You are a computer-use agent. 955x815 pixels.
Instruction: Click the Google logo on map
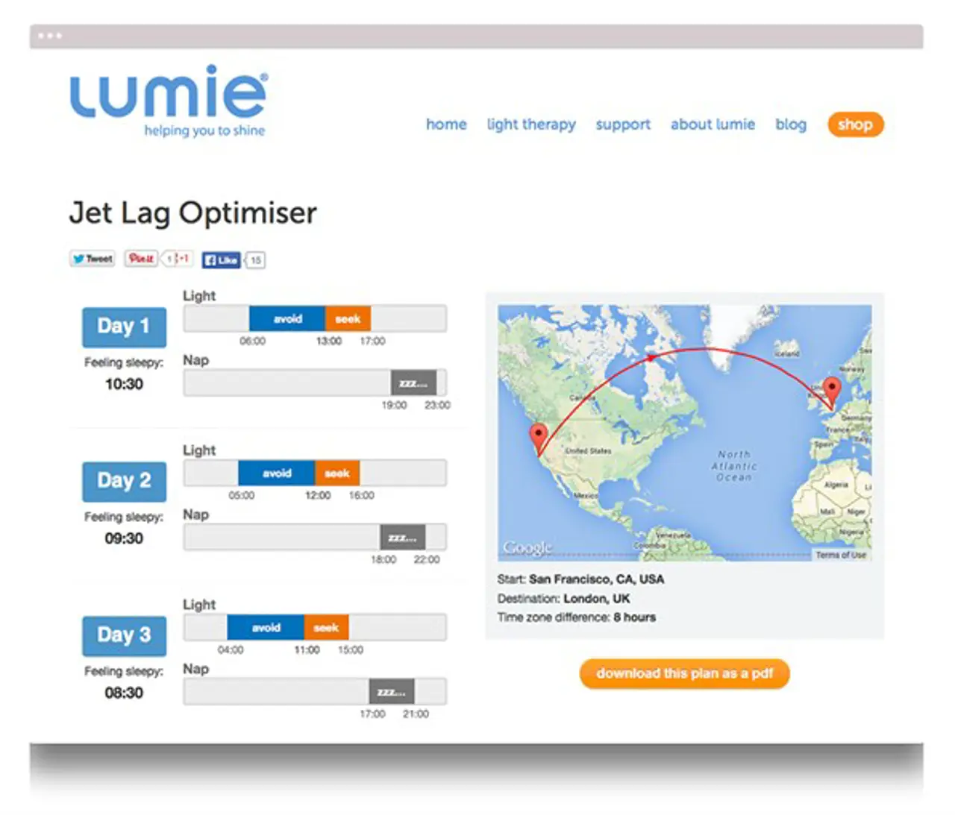[527, 547]
